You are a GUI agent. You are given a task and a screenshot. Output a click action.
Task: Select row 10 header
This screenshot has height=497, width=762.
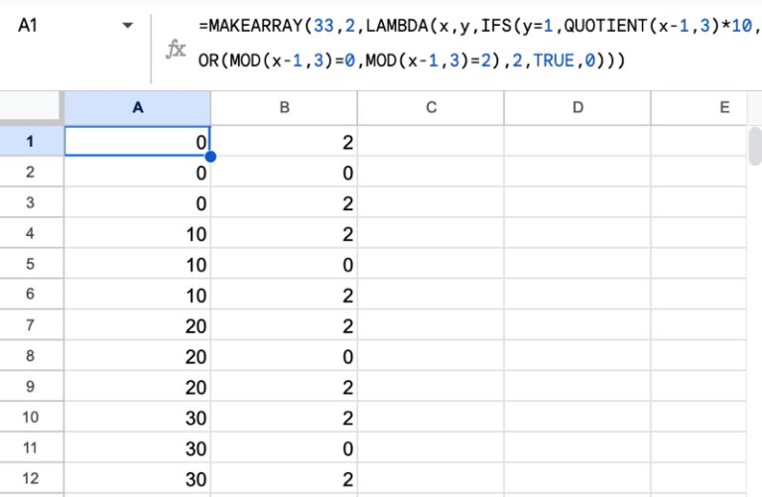point(30,417)
